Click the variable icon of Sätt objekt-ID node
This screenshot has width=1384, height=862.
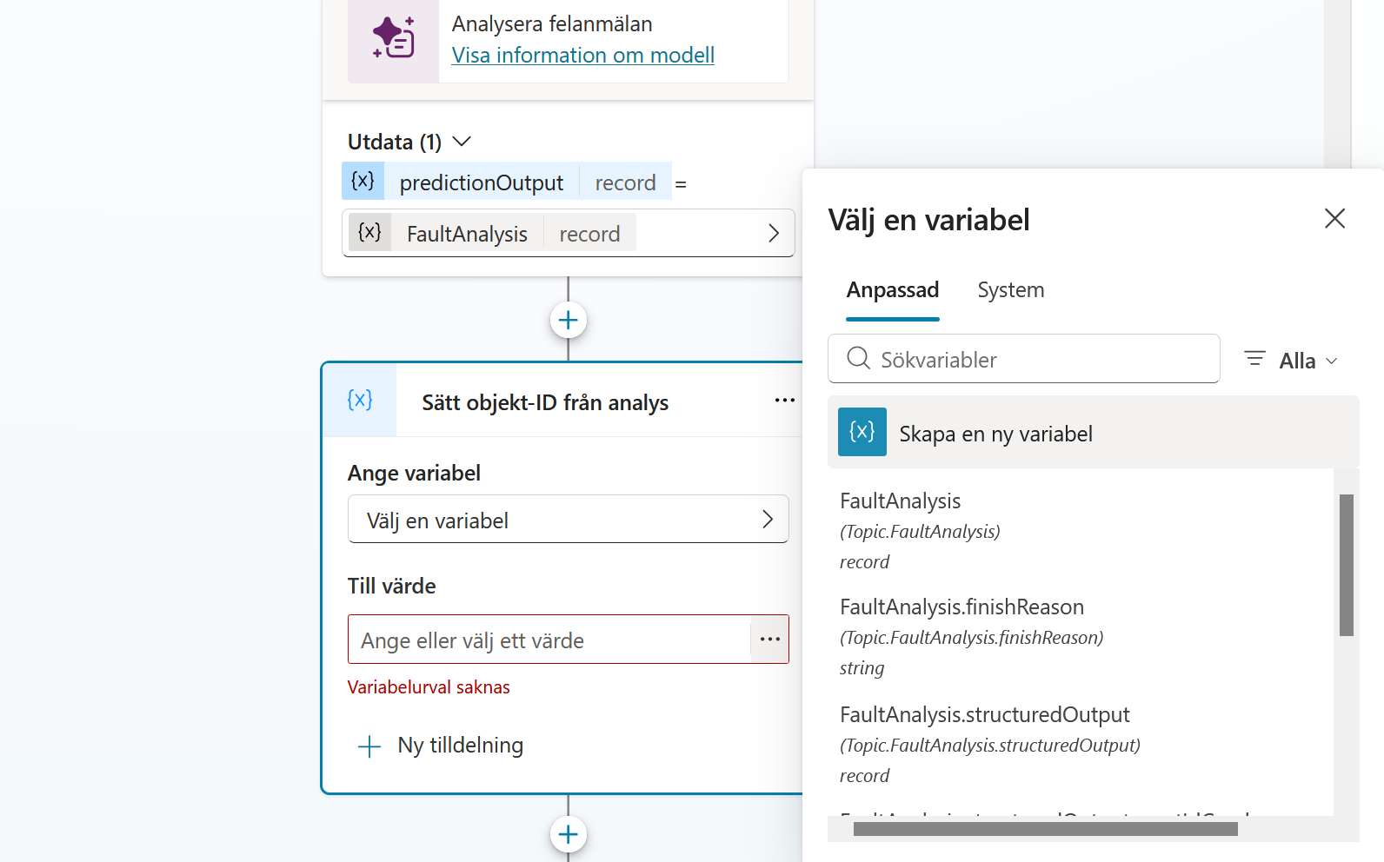click(x=360, y=400)
